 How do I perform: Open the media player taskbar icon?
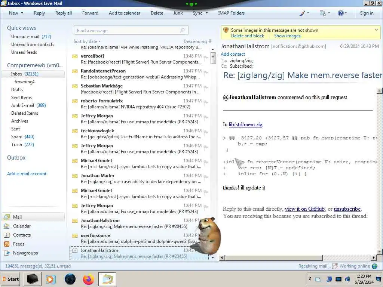tap(51, 279)
